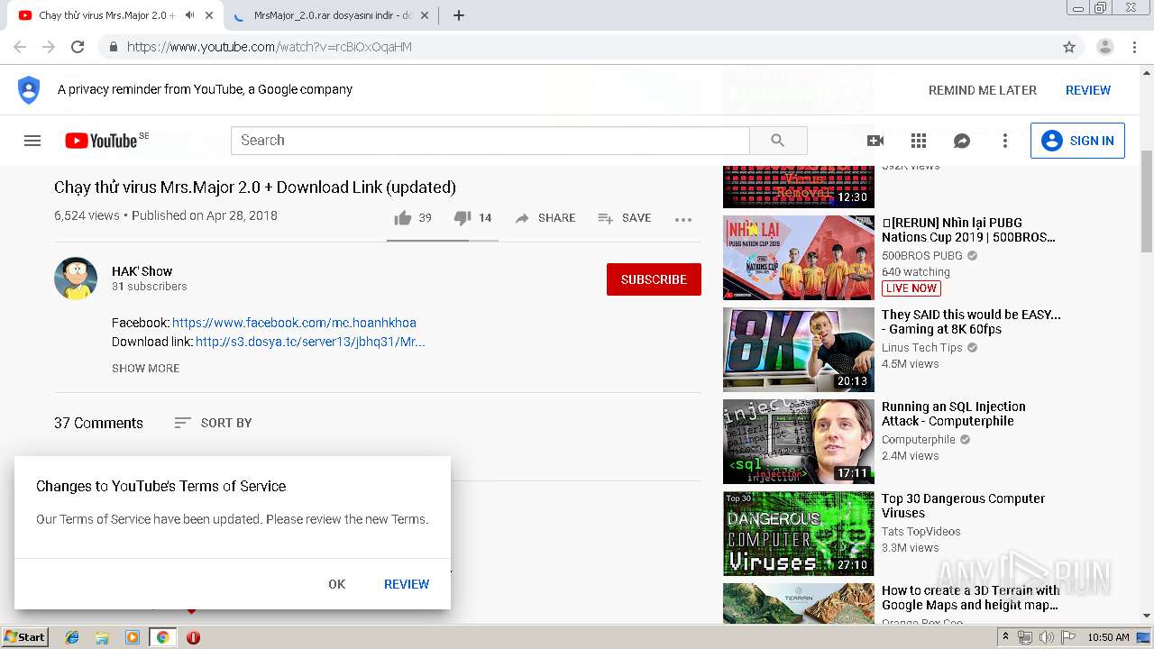Switch to the MrsMajor_2.0.rar tab
This screenshot has height=649, width=1154.
pos(332,15)
